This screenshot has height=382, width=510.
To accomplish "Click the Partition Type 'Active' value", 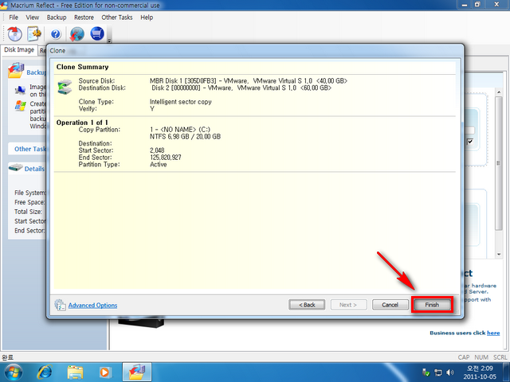I will click(159, 165).
